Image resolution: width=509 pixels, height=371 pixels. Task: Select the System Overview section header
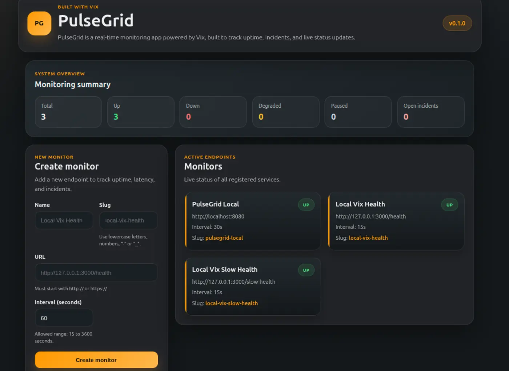pos(60,73)
